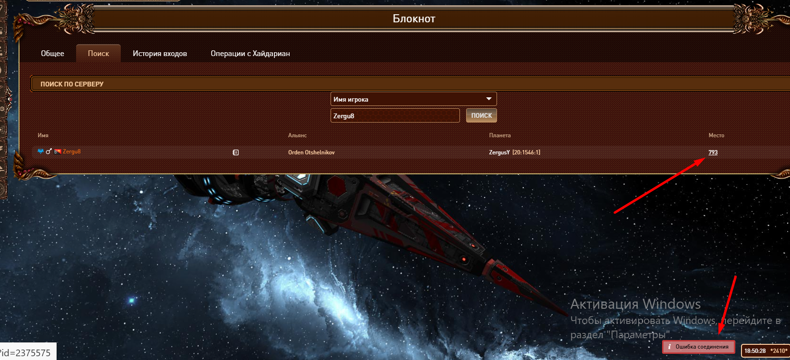
Task: Click the eye icon in left sidebar
Action: [2, 109]
